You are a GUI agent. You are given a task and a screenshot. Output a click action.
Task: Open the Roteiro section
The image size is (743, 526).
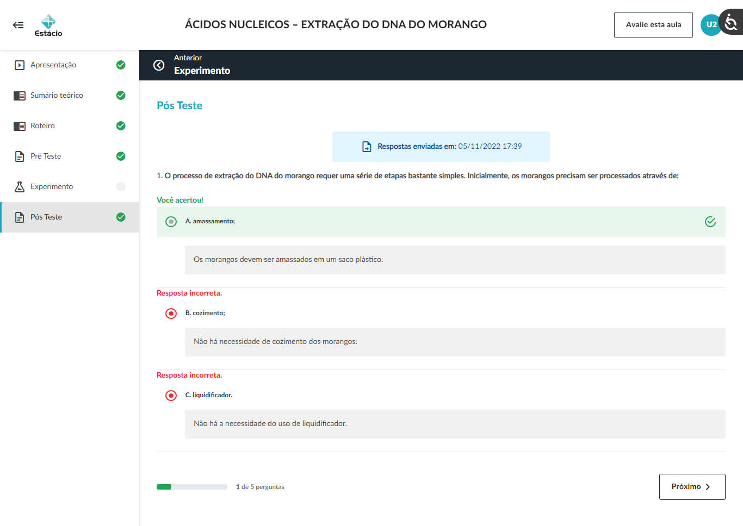[70, 126]
